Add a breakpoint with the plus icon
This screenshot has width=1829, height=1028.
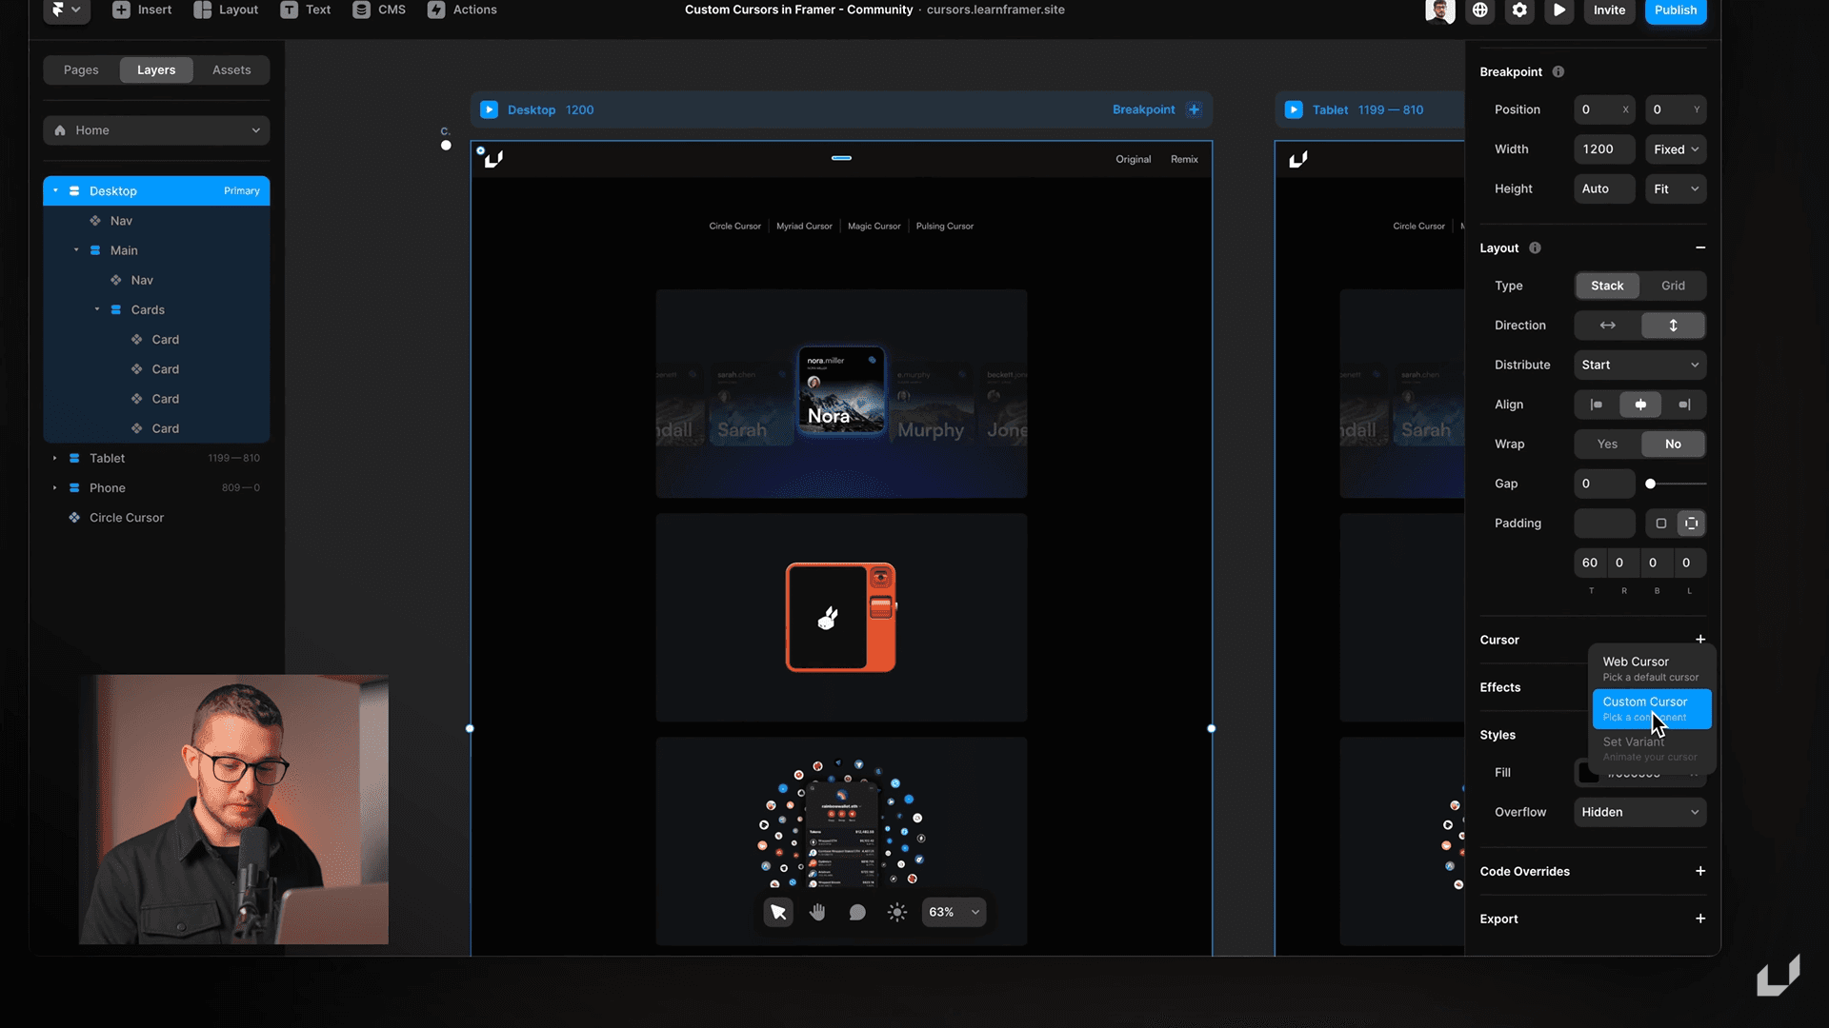click(x=1194, y=110)
